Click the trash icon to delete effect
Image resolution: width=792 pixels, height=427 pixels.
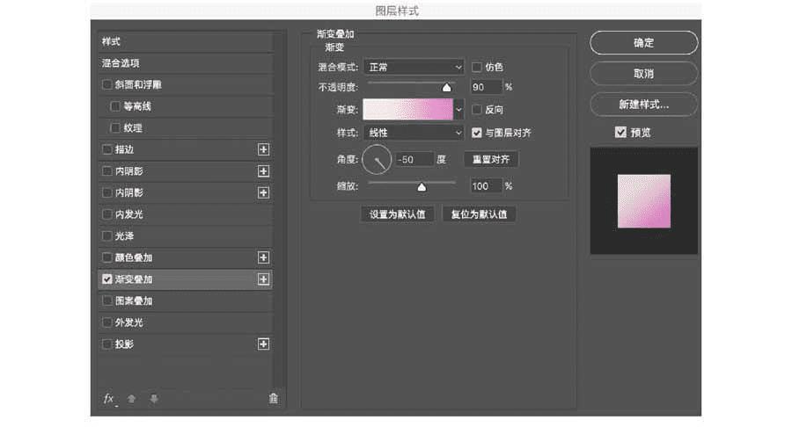point(273,398)
